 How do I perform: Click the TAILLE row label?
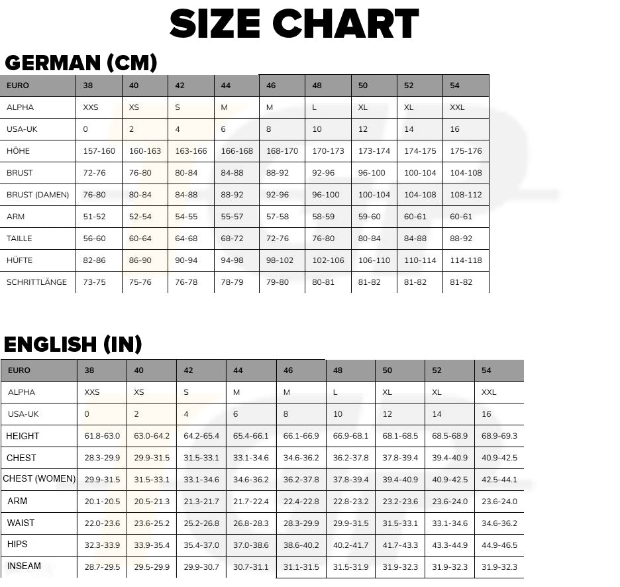coord(19,239)
